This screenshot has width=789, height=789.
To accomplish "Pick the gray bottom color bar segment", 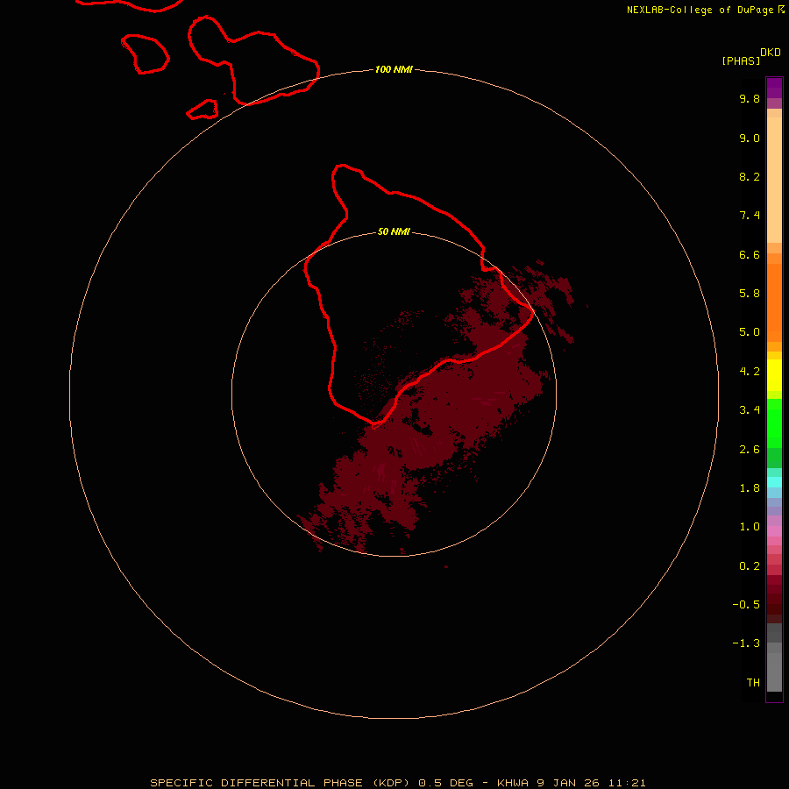I will (x=774, y=672).
